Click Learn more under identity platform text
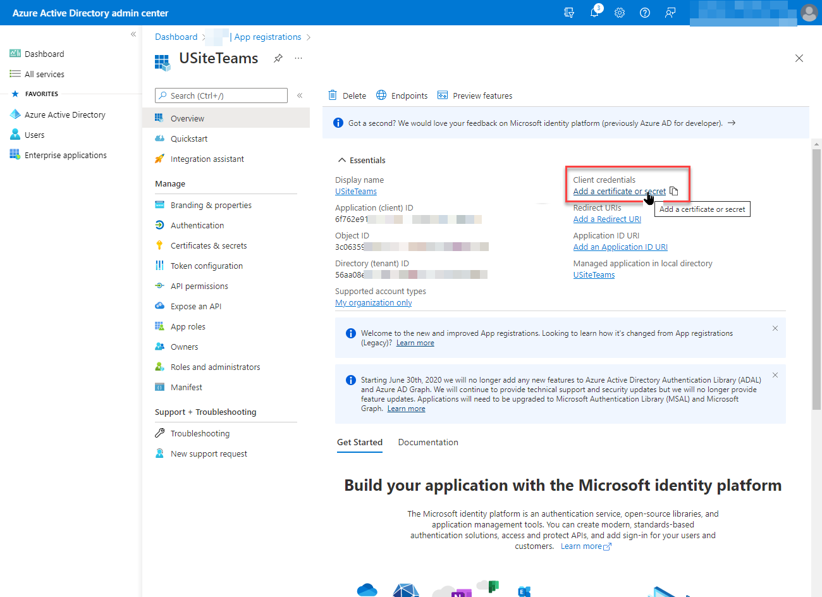Screen dimensions: 822x597 point(586,546)
